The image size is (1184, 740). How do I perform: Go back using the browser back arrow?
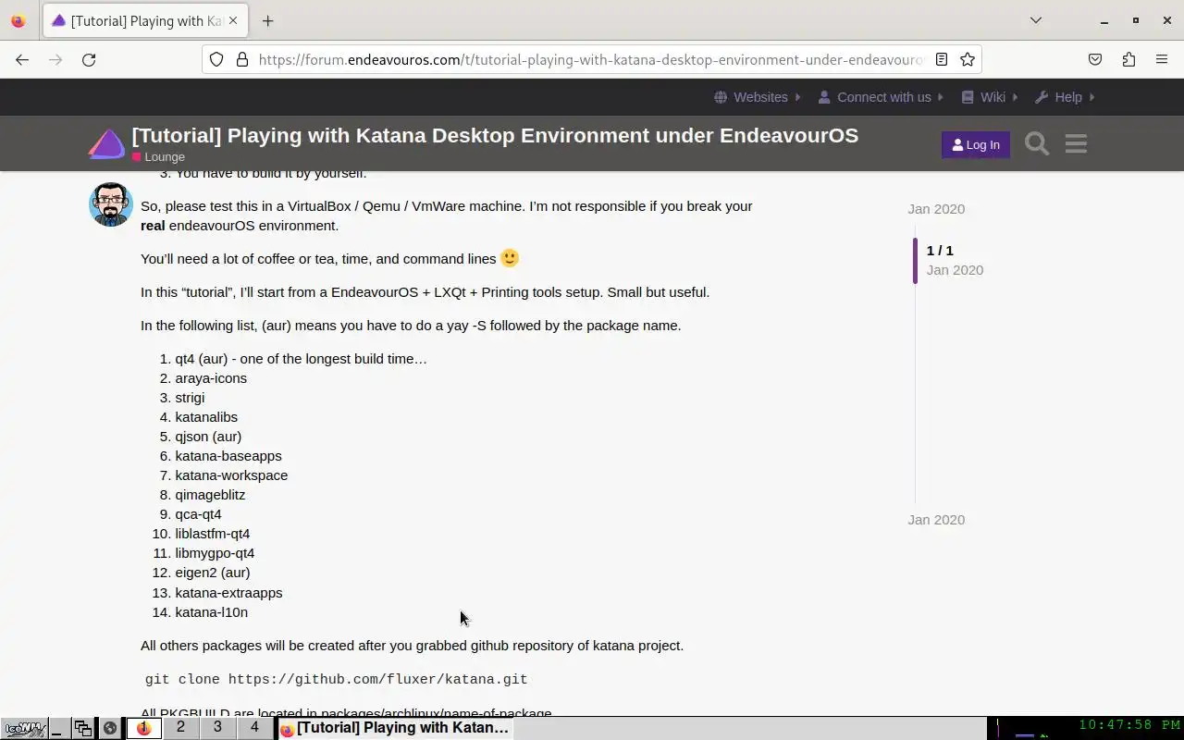(x=22, y=59)
